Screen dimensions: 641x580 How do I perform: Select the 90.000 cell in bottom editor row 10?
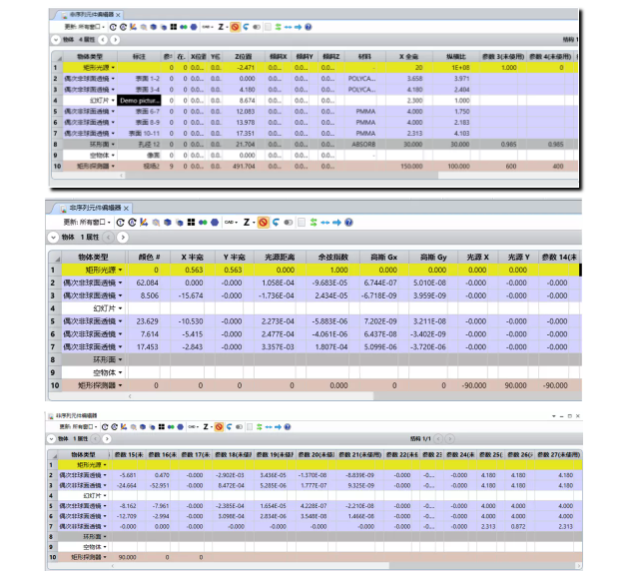tap(127, 557)
